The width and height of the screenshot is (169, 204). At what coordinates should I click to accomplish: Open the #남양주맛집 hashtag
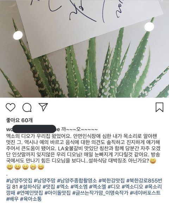point(19,181)
